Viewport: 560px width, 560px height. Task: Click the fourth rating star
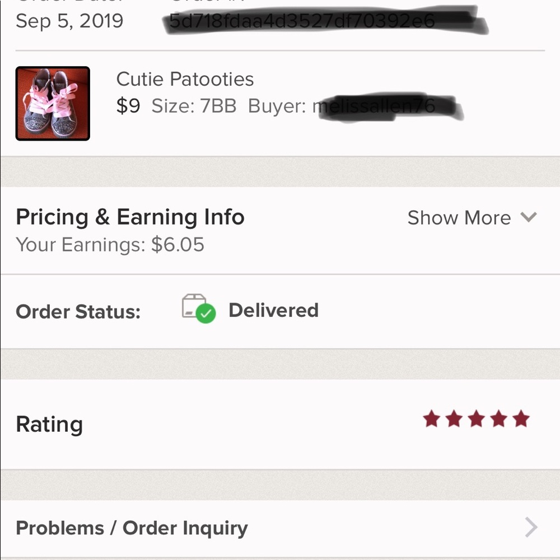(499, 419)
